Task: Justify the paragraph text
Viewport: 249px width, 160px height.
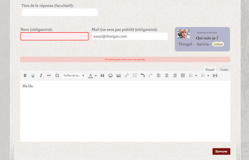Action: pyautogui.click(x=183, y=76)
